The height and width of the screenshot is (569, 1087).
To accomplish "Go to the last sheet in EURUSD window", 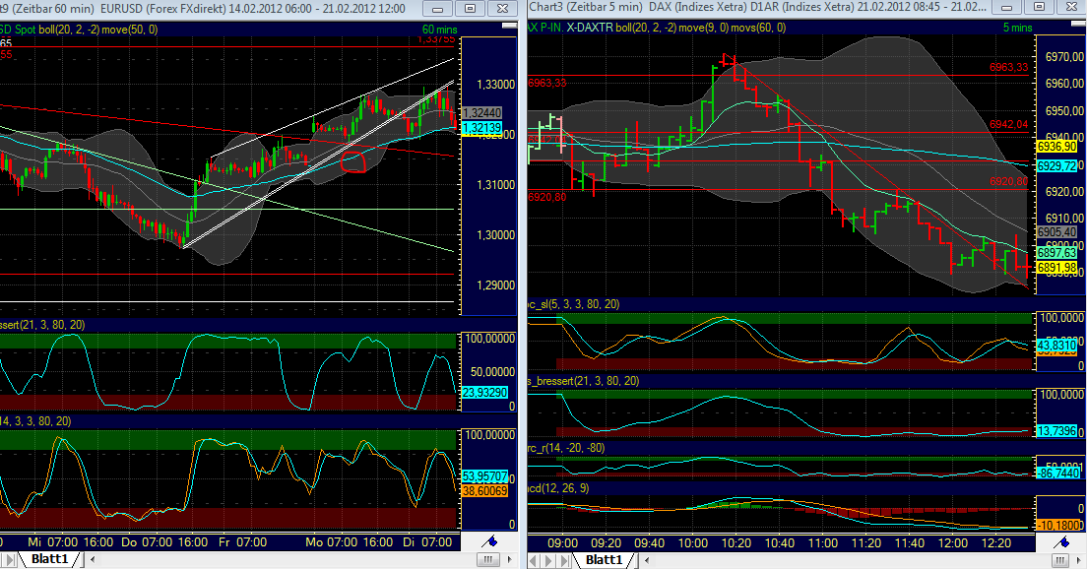I will tap(10, 559).
